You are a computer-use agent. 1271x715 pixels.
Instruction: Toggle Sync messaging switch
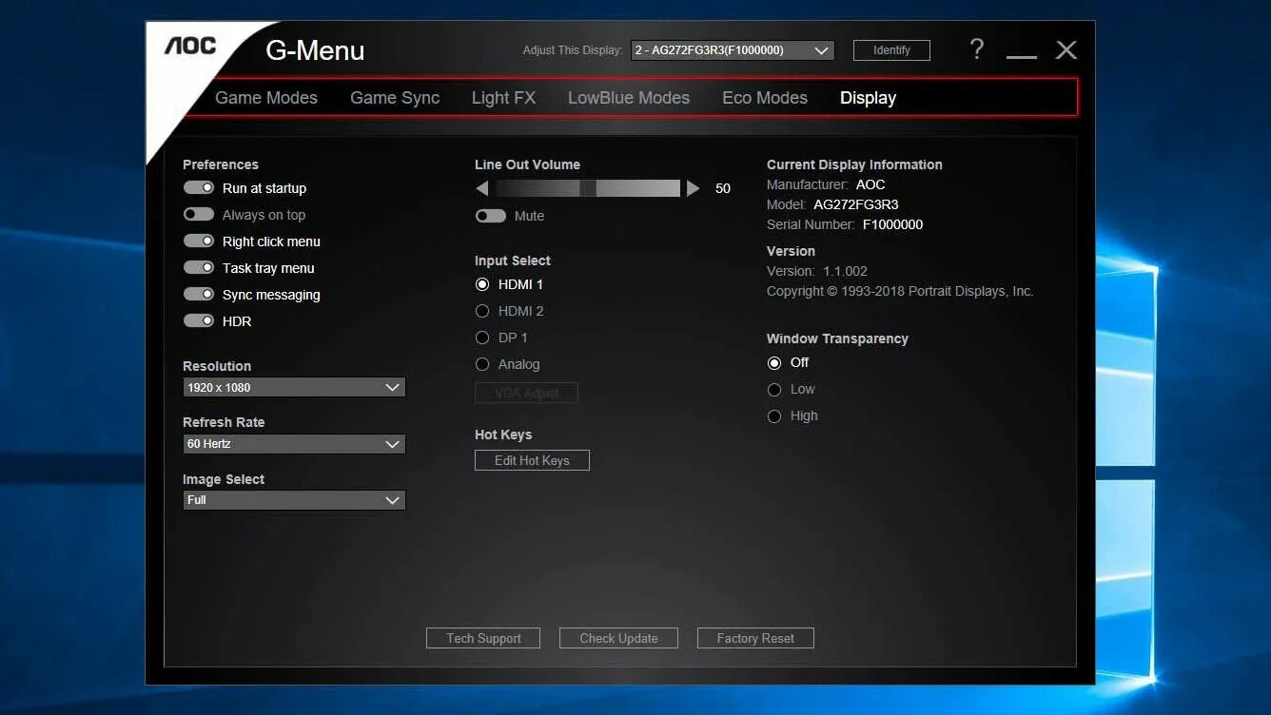[x=199, y=295]
